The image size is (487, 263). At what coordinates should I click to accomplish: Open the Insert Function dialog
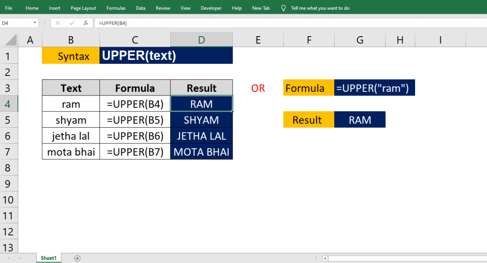pyautogui.click(x=86, y=23)
